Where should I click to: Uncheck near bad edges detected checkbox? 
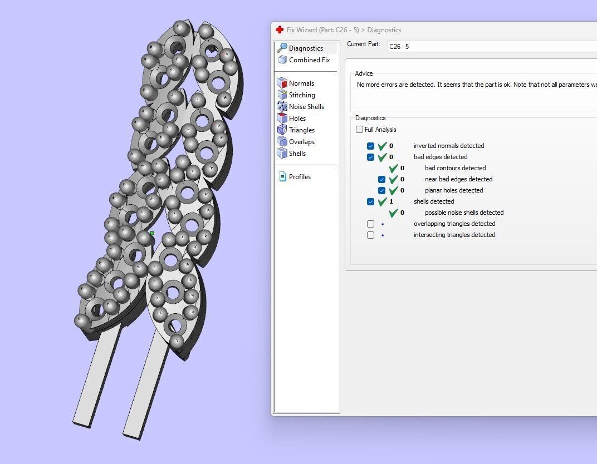tap(381, 179)
